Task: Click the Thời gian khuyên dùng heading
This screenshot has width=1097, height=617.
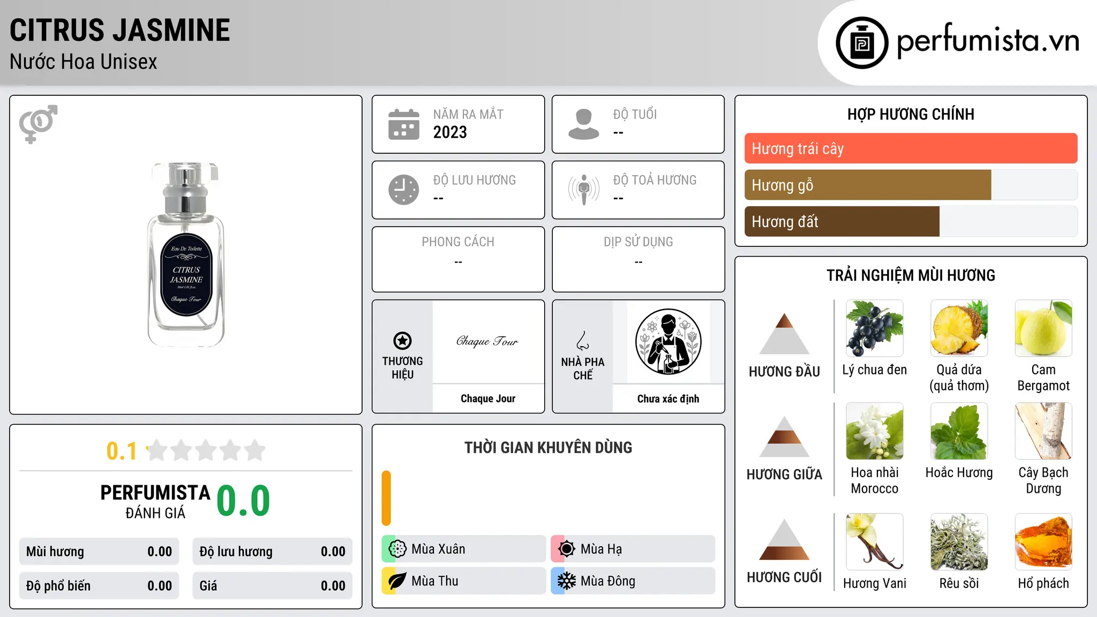Action: click(548, 447)
